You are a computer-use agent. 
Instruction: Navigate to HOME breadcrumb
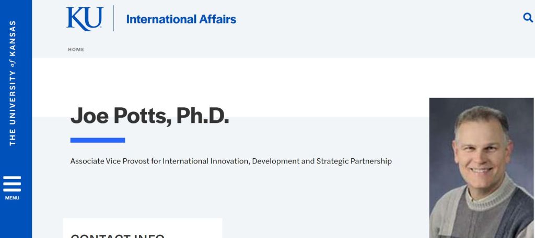click(x=76, y=49)
